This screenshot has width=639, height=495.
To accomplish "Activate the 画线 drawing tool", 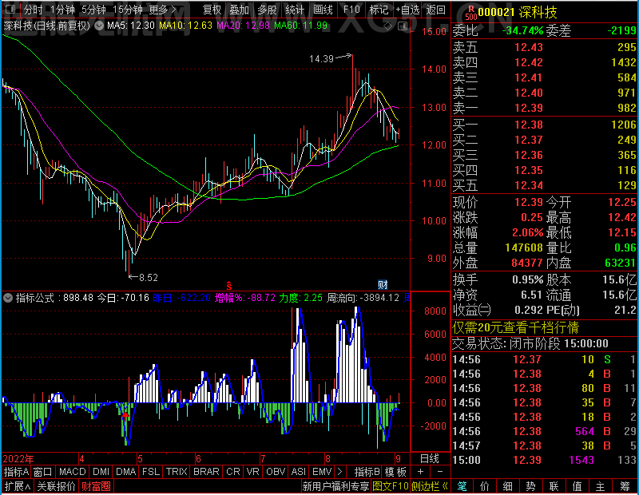I will pos(323,10).
